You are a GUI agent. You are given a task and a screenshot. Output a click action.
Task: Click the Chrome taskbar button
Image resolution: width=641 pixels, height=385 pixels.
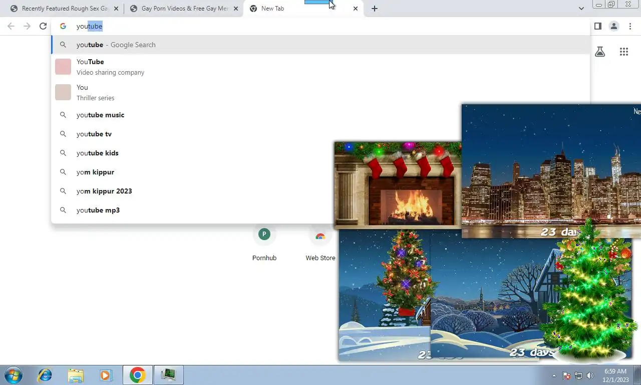(x=137, y=375)
